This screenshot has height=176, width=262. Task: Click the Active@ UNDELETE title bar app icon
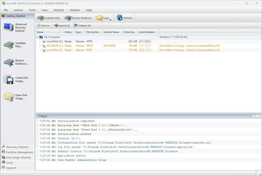[x=4, y=3]
